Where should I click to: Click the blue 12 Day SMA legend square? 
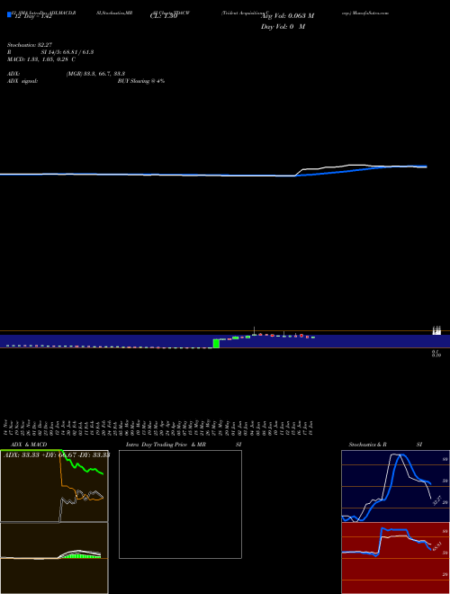(9, 14)
